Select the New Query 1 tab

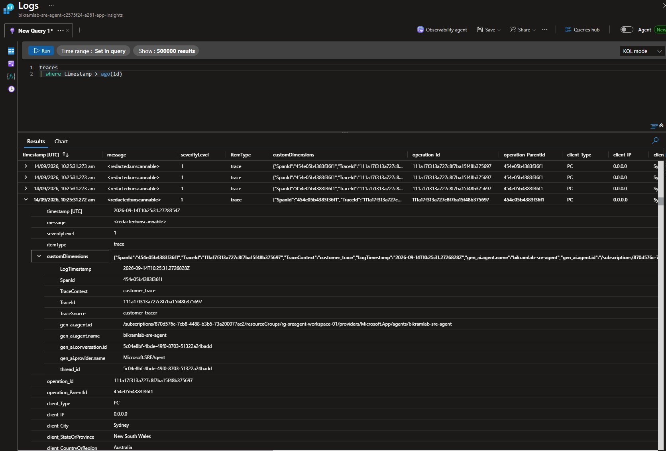click(35, 31)
